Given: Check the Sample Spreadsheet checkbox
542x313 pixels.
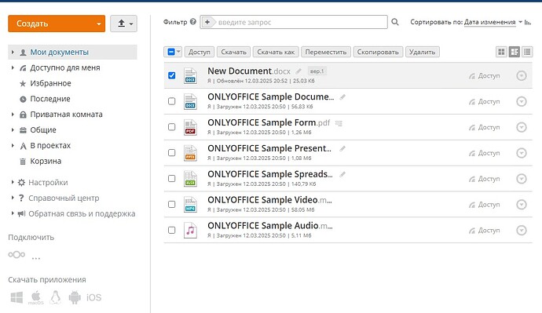Looking at the screenshot, I should coord(171,178).
